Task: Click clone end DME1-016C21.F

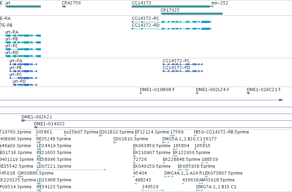Action: coord(248,93)
